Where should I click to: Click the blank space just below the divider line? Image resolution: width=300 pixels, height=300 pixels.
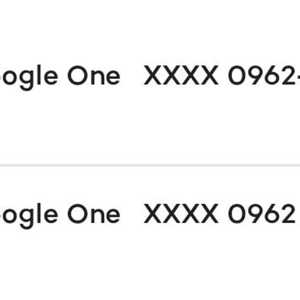click(150, 184)
